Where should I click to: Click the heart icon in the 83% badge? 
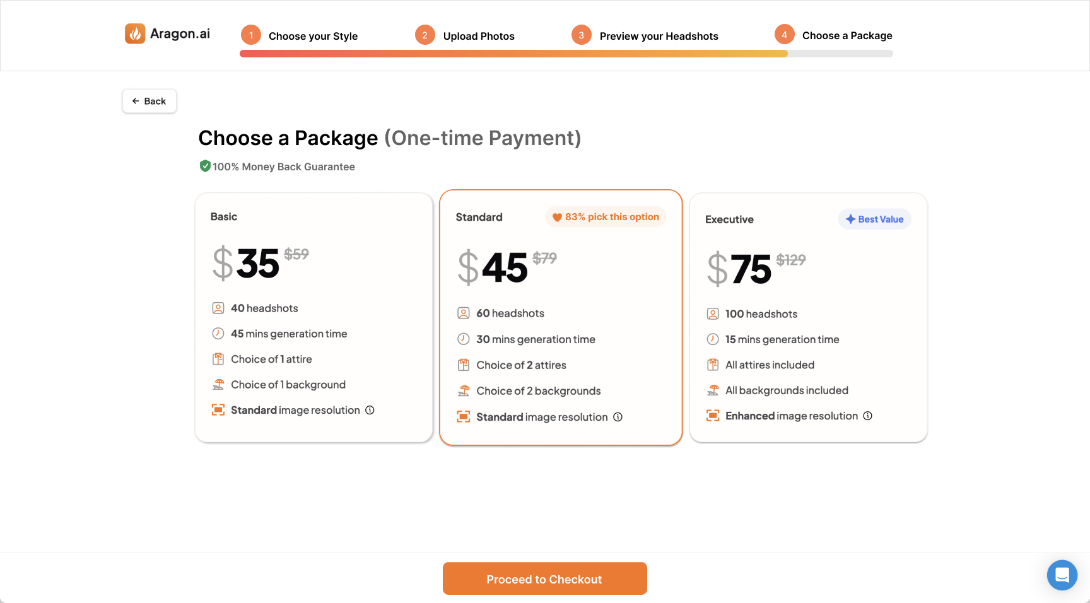[557, 218]
